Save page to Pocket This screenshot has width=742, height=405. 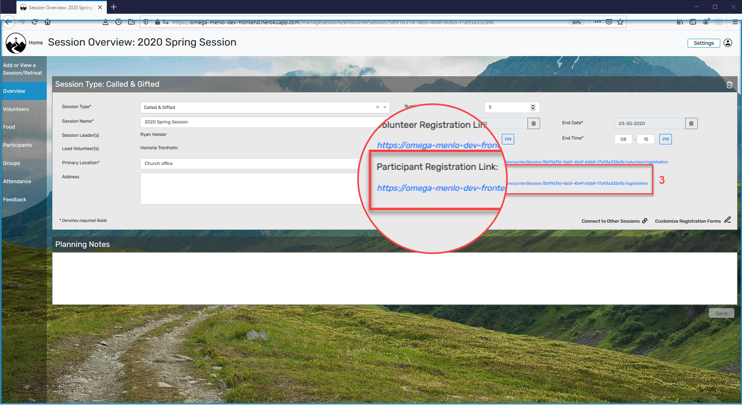coord(609,22)
